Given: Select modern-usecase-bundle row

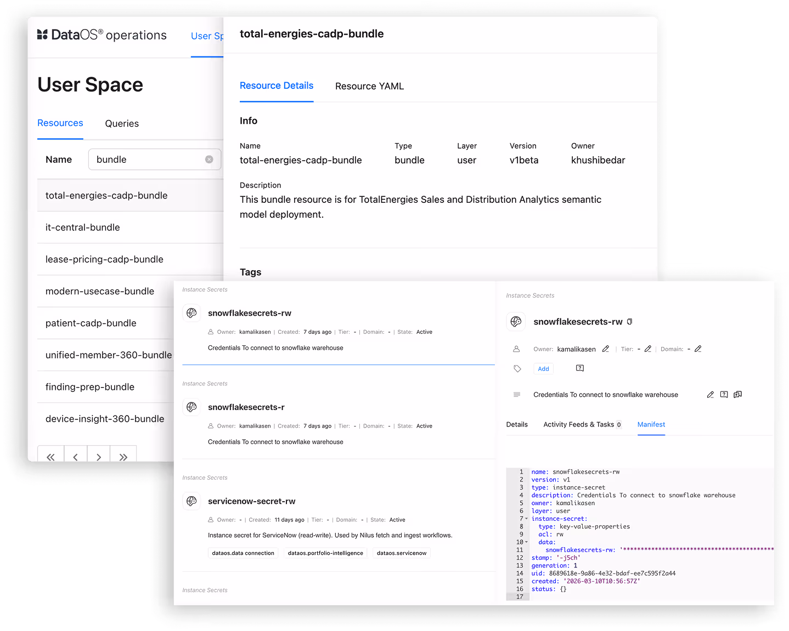Looking at the screenshot, I should 106,291.
